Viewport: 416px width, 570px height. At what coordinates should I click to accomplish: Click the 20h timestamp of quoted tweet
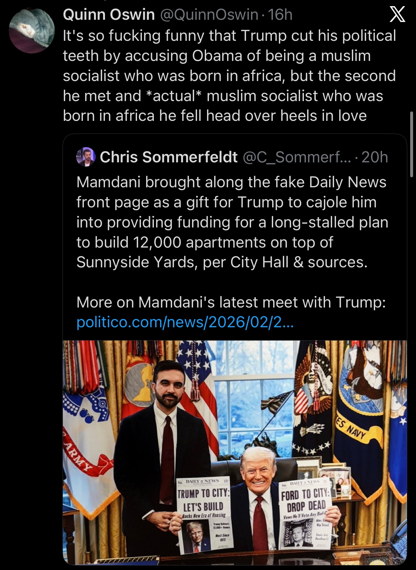[x=375, y=157]
